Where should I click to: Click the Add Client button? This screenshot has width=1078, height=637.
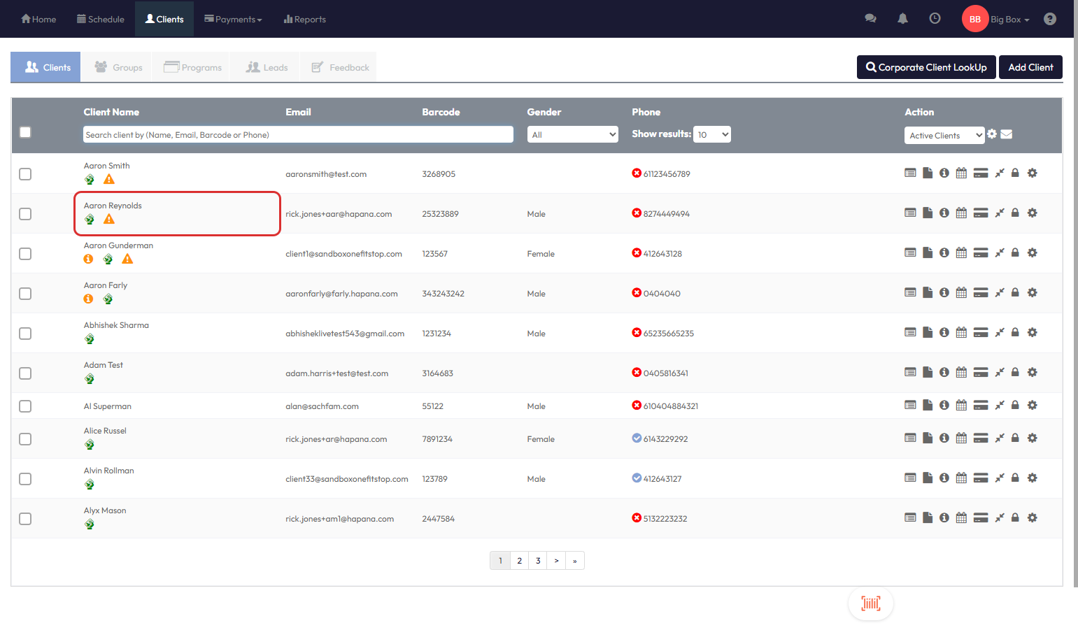point(1030,68)
